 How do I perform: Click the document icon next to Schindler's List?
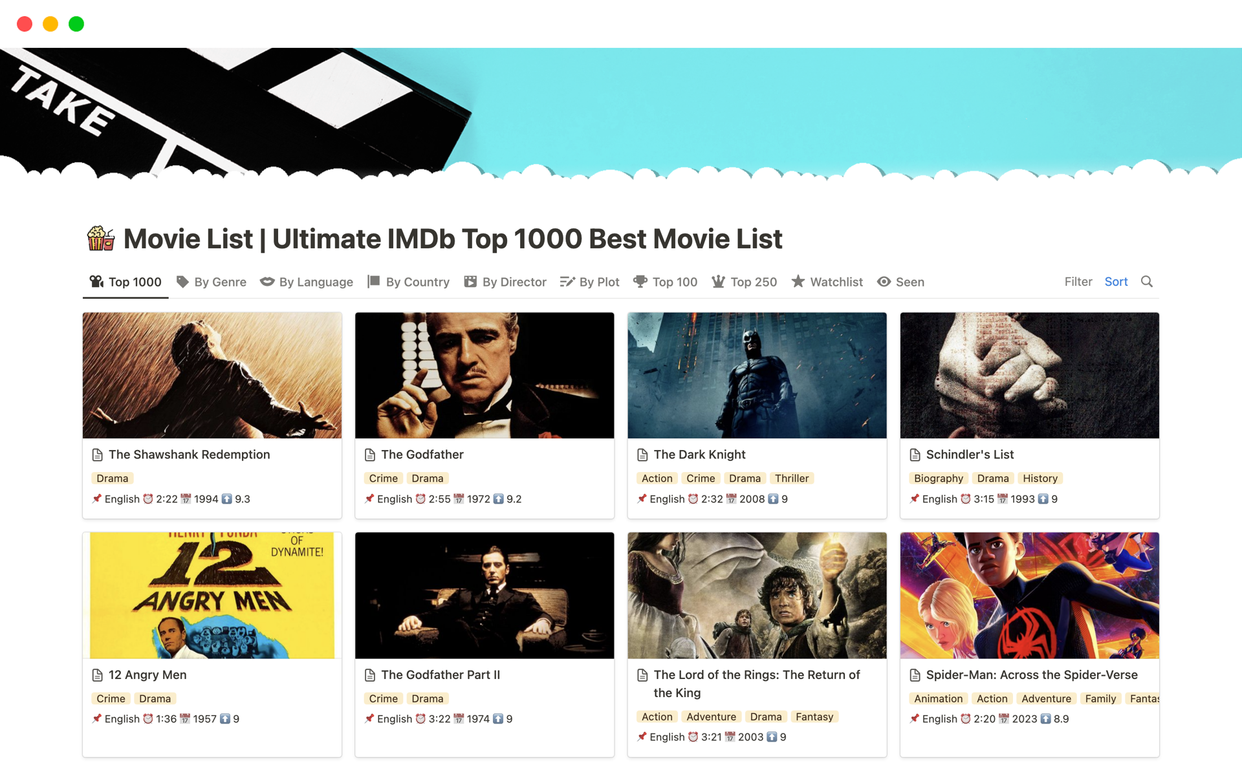click(915, 455)
